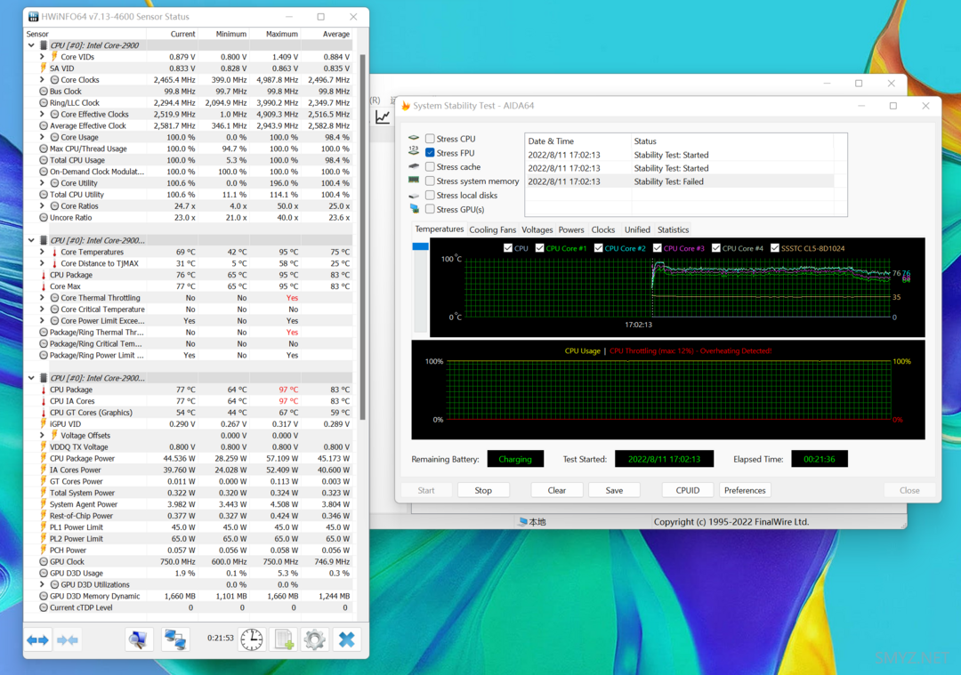This screenshot has width=961, height=675.
Task: Click the lightning bolt icon beside SA VID
Action: coord(44,68)
